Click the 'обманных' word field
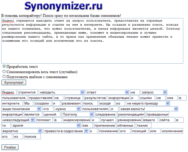 click(x=126, y=125)
